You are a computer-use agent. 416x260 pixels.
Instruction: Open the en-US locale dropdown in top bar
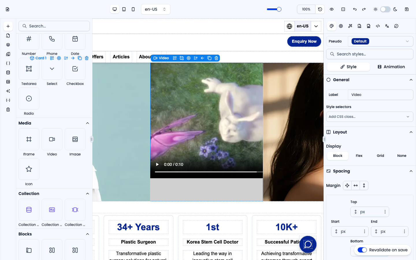coord(156,9)
